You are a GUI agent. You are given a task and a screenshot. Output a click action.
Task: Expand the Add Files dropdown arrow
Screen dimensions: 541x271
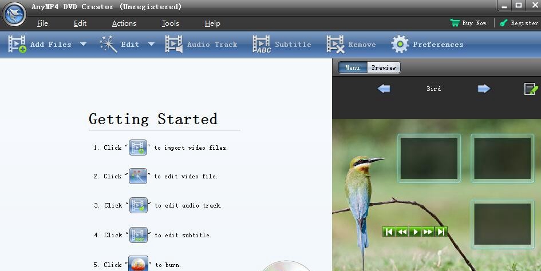pyautogui.click(x=83, y=44)
